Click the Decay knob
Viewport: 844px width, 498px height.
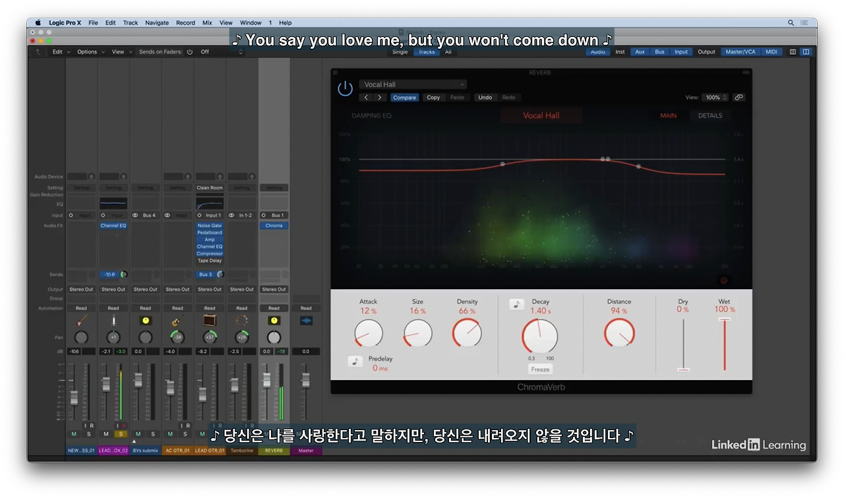[x=539, y=337]
